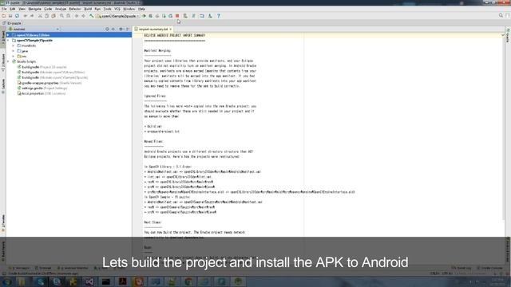
Task: Open the Refactor menu
Action: (75, 9)
